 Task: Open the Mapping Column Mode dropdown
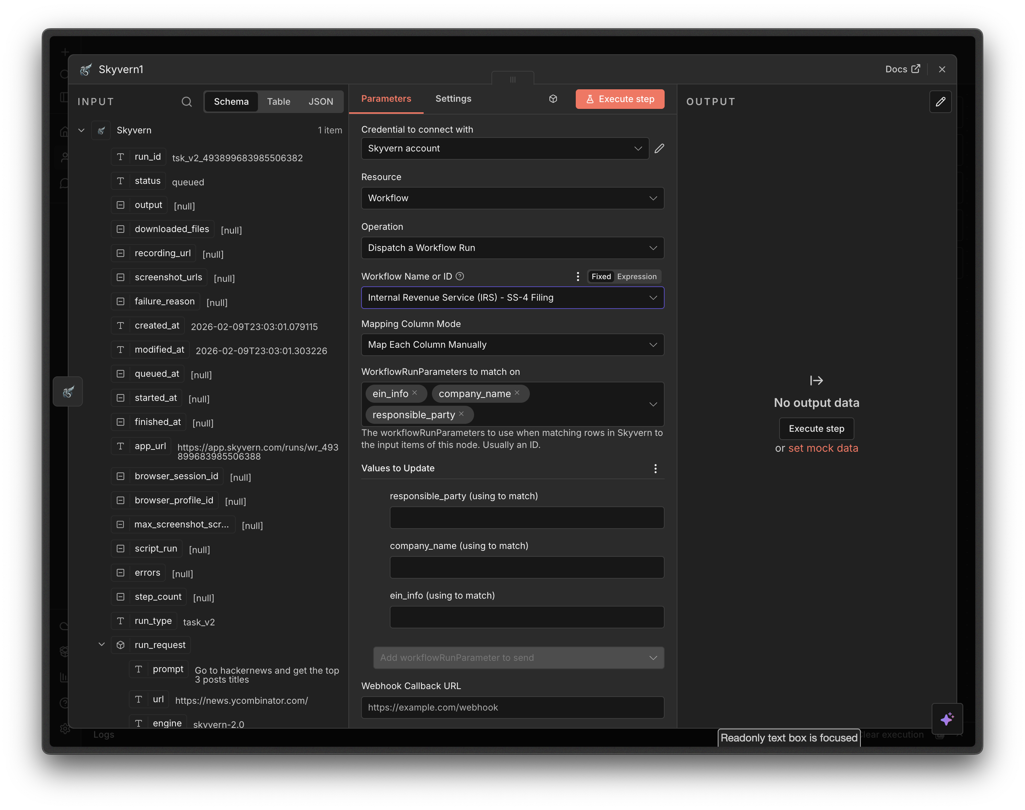coord(512,345)
